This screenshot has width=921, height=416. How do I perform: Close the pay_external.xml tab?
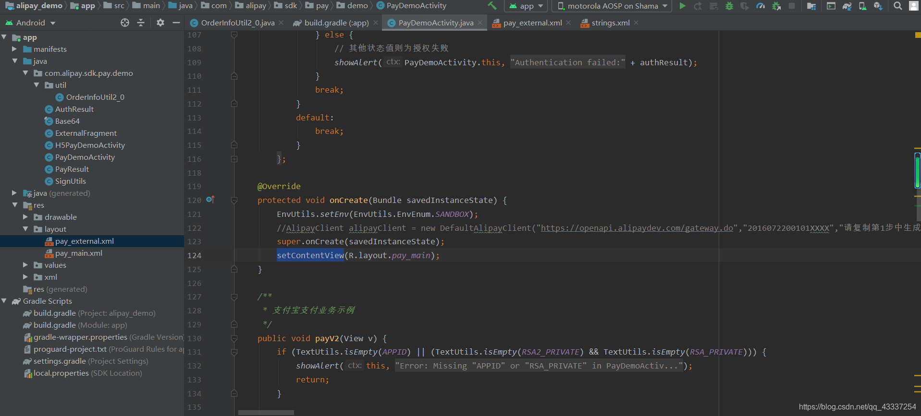[x=568, y=23]
